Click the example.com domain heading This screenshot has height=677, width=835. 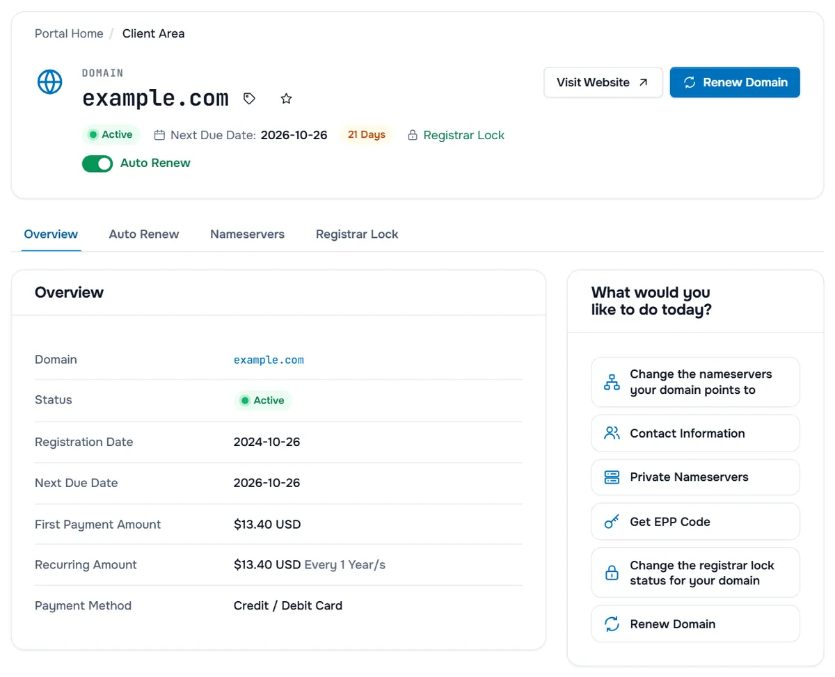tap(155, 99)
